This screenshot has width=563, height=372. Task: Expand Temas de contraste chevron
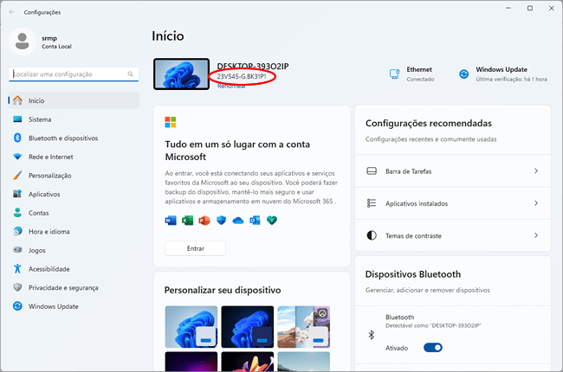point(536,235)
